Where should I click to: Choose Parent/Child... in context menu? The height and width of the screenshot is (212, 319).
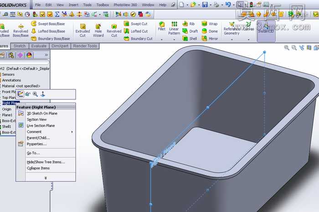coord(46,138)
